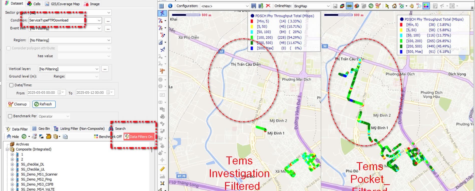Viewport: 475px width, 191px height.
Task: Expand the 5G_Demo_MS1_Scanner node
Action: click(12, 174)
